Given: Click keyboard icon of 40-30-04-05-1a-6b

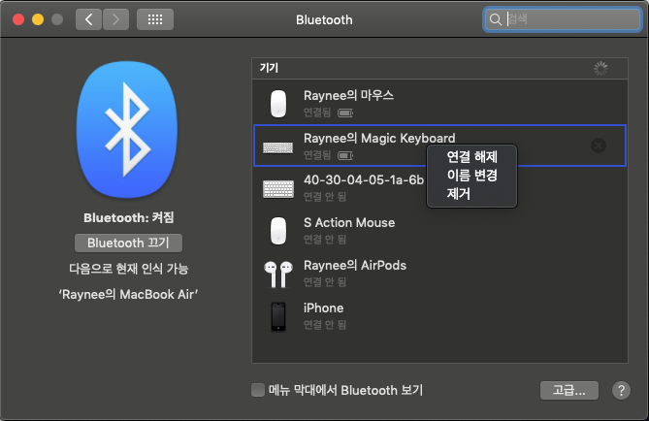Looking at the screenshot, I should (x=278, y=189).
